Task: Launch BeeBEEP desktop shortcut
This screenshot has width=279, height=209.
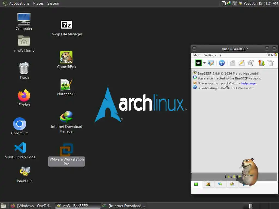Action: 24,174
